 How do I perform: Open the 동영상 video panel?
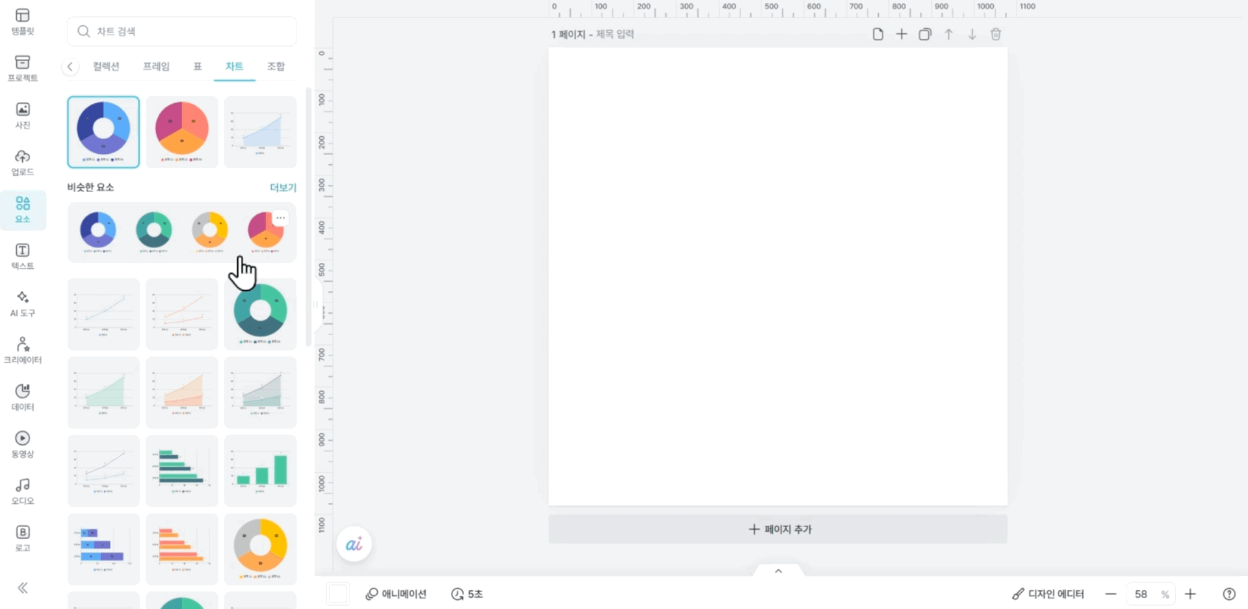pos(23,445)
